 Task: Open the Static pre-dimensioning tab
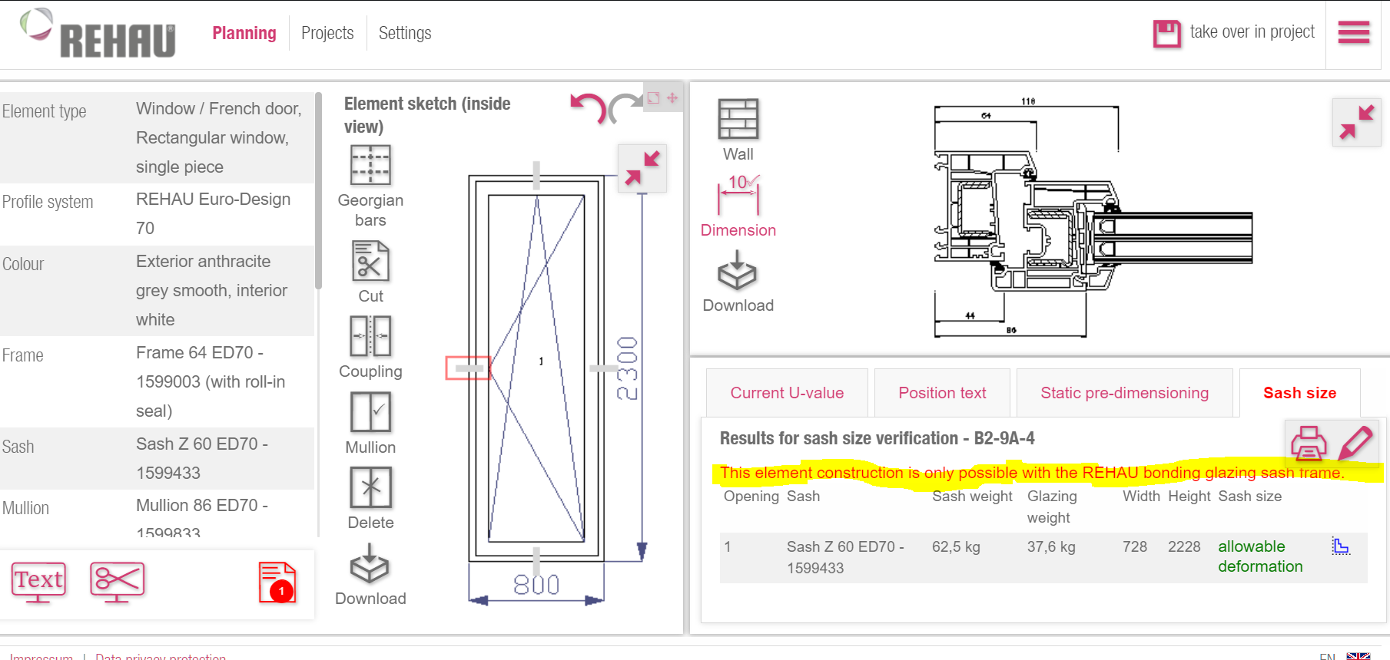[1124, 393]
